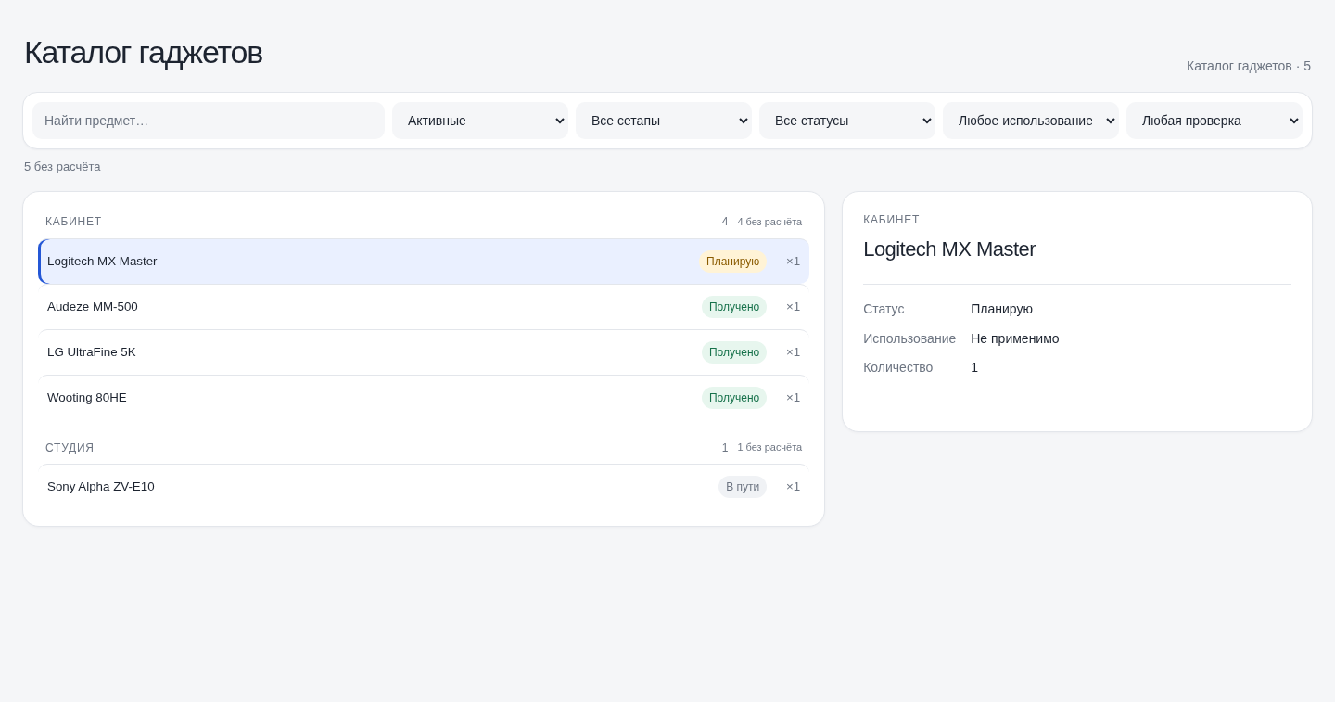
Task: Click the 'Не применимо' usage value
Action: point(1015,338)
